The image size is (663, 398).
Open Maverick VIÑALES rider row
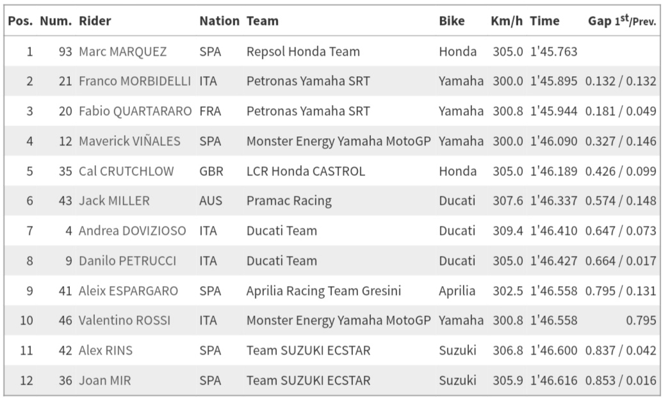pos(129,141)
